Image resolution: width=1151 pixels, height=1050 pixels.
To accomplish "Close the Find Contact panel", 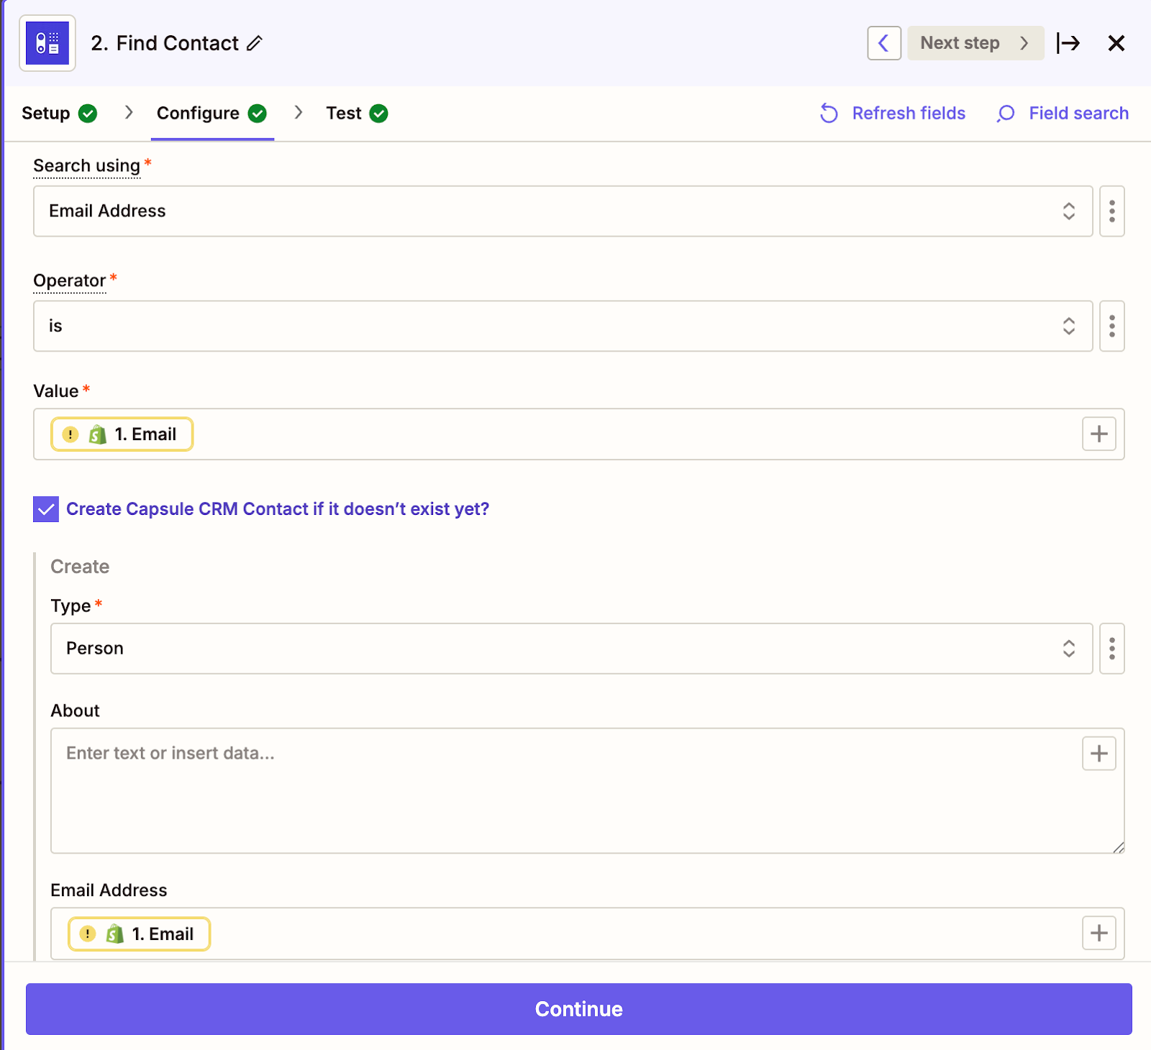I will pyautogui.click(x=1116, y=43).
